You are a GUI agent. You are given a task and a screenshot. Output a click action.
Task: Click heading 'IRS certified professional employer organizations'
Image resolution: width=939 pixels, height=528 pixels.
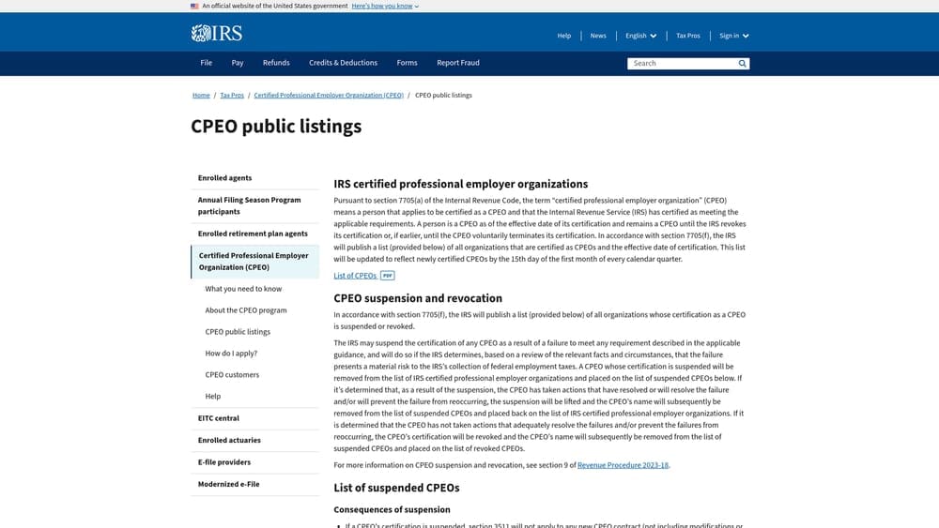[x=460, y=184]
